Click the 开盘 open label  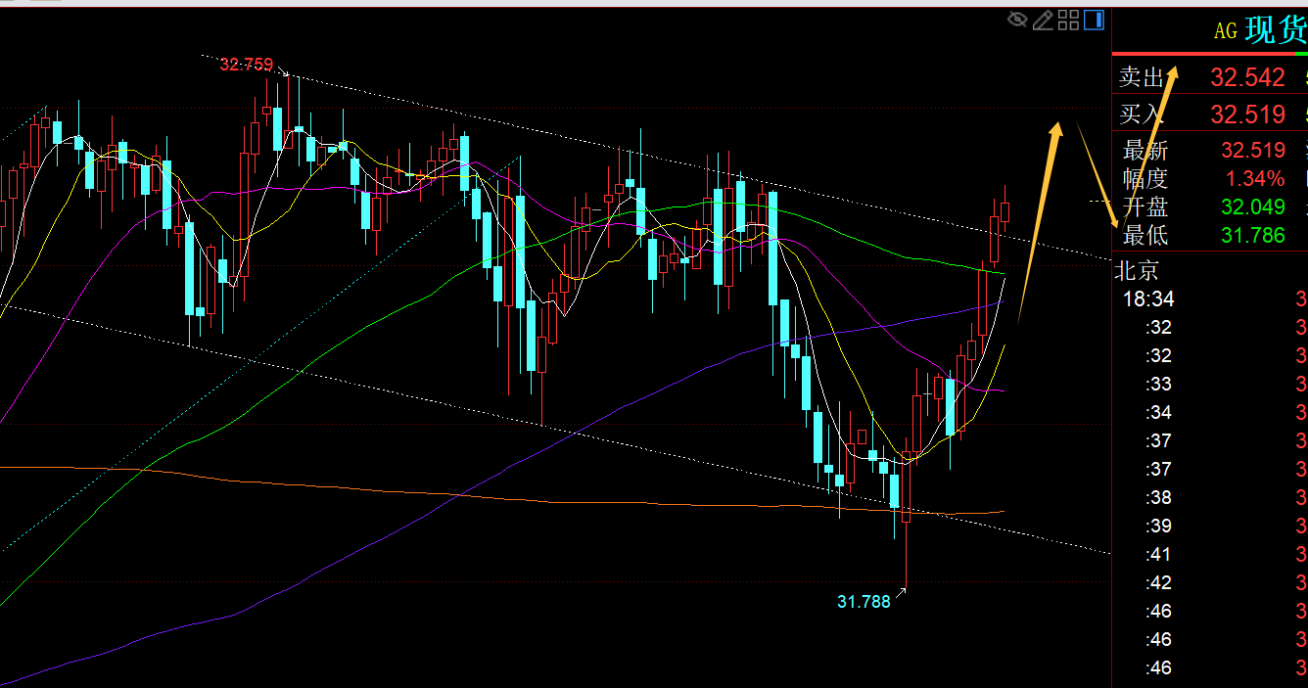tap(1145, 206)
